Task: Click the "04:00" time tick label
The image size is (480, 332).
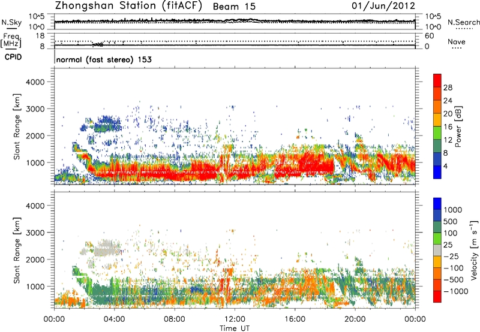Action: (x=115, y=319)
